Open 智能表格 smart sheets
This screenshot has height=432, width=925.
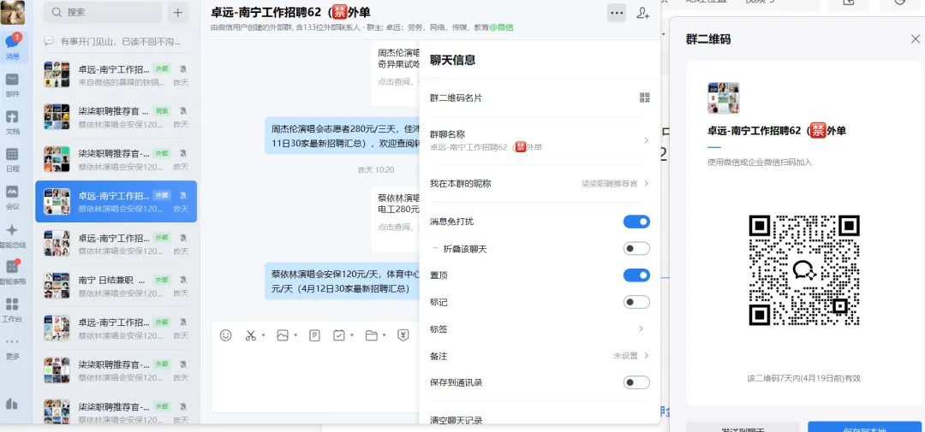[x=12, y=272]
